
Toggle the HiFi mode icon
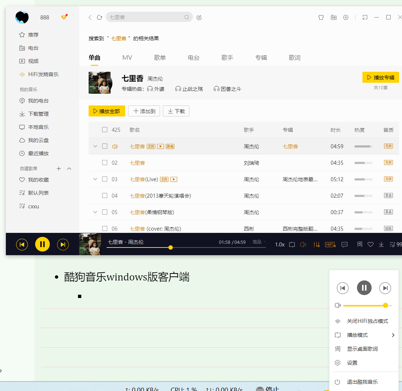(x=330, y=245)
